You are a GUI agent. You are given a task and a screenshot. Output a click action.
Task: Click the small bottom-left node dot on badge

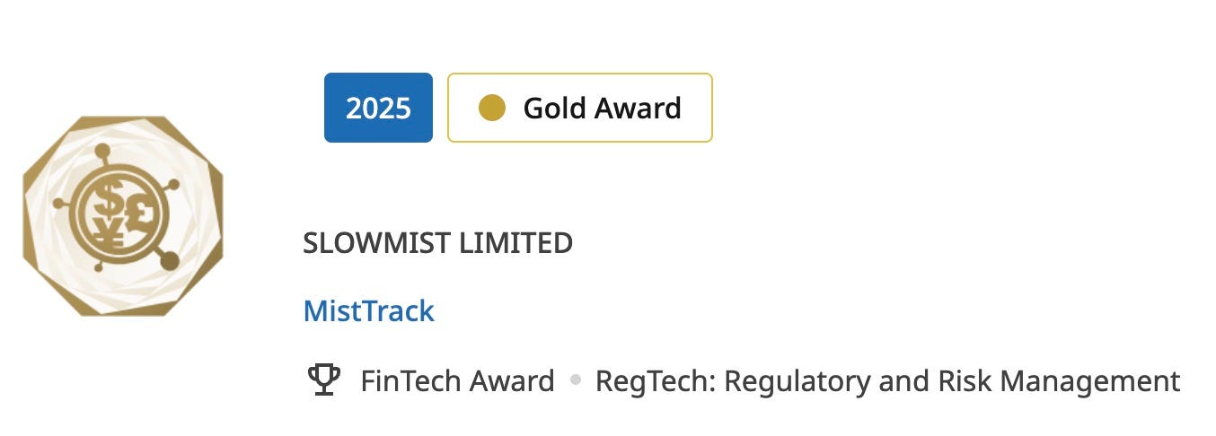[x=99, y=266]
